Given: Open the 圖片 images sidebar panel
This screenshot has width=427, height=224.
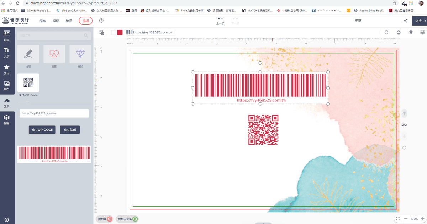Looking at the screenshot, I should (x=7, y=86).
